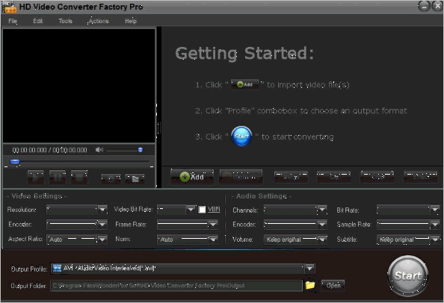Click the blue Start icon in Getting Started step 3
The image size is (444, 303).
coord(241,137)
